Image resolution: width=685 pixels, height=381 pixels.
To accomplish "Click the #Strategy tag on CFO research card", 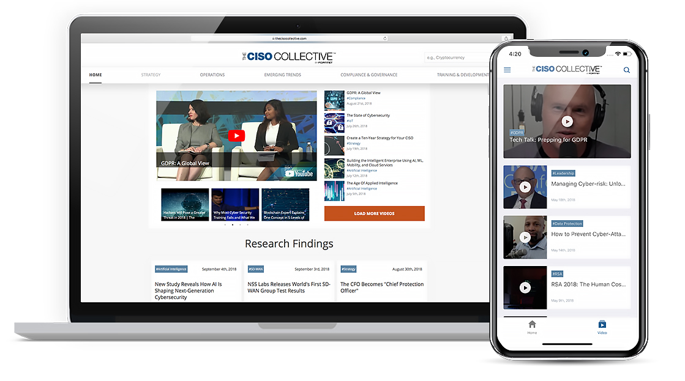I will 348,269.
